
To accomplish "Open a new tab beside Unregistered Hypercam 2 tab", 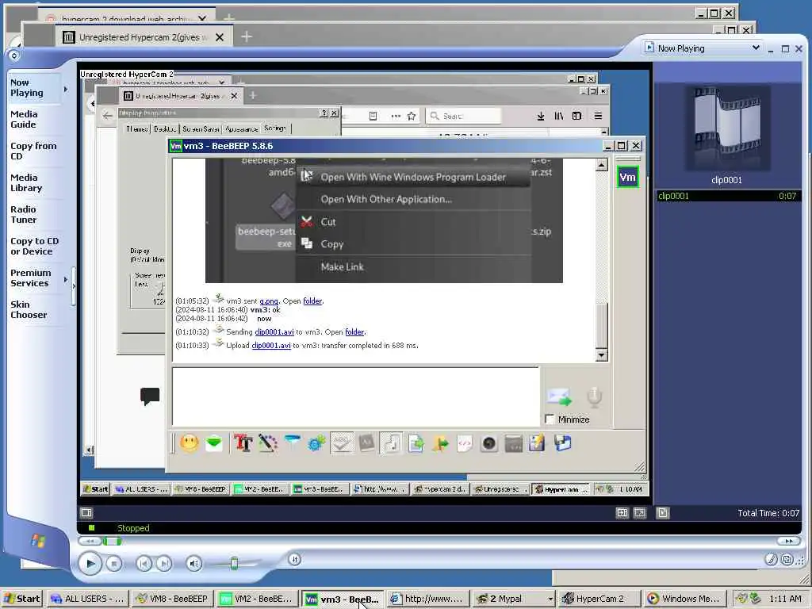I will [x=247, y=36].
